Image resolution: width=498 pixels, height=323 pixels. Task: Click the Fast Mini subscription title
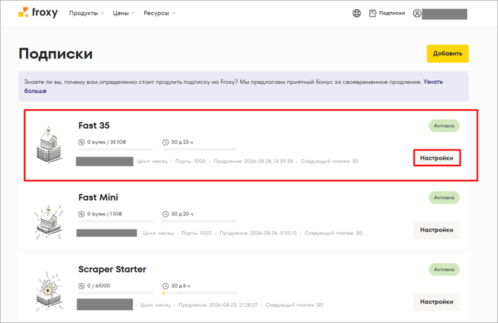coord(98,198)
